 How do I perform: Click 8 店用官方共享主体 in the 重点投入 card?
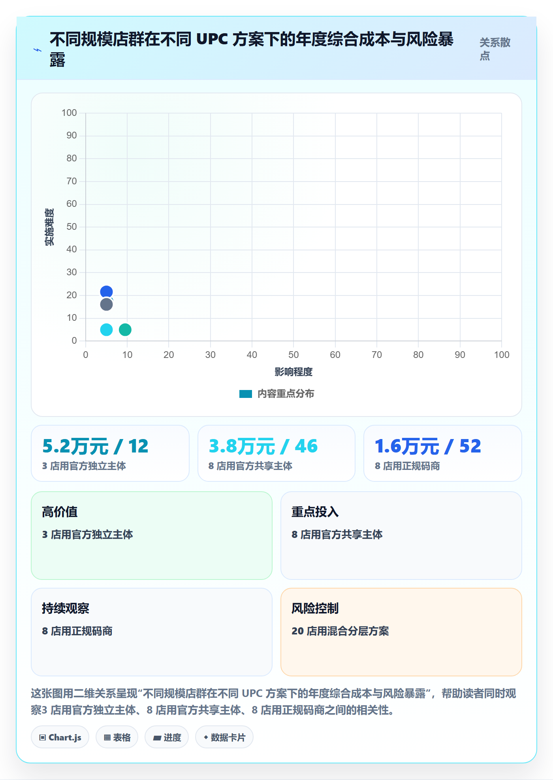[x=337, y=534]
